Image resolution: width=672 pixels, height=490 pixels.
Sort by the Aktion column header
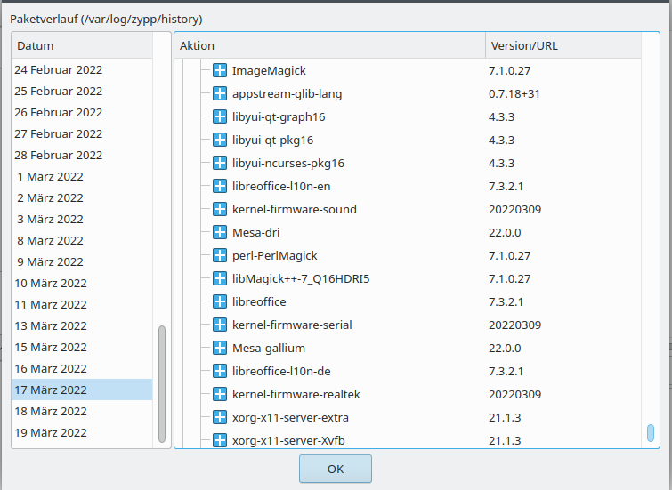(x=330, y=45)
